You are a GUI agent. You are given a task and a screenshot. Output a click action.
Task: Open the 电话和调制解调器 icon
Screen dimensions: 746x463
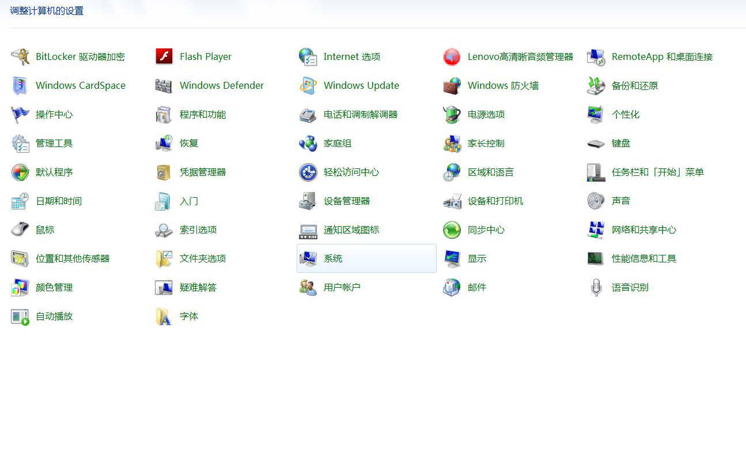pyautogui.click(x=308, y=114)
